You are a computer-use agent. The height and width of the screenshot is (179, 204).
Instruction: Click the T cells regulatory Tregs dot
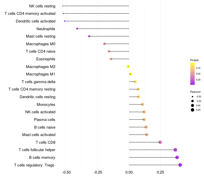pos(180,165)
